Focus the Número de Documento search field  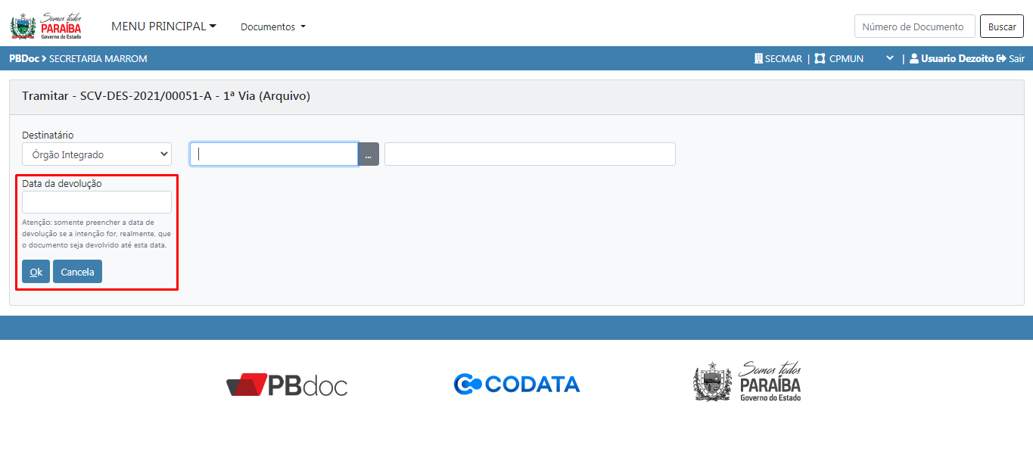(914, 26)
